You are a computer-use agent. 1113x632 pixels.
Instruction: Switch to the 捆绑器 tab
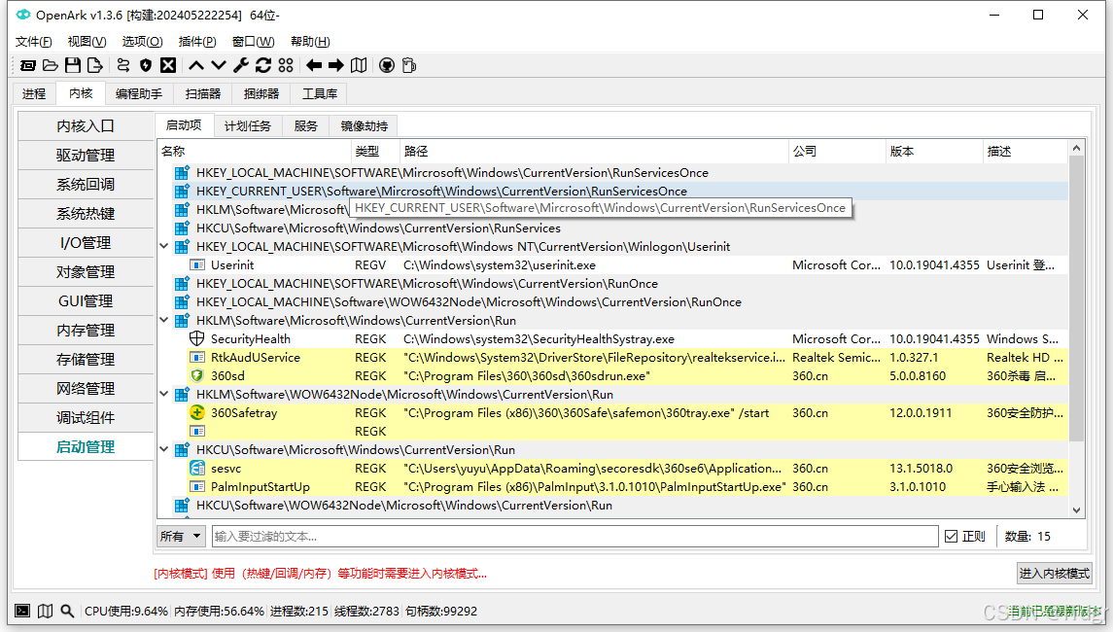261,93
